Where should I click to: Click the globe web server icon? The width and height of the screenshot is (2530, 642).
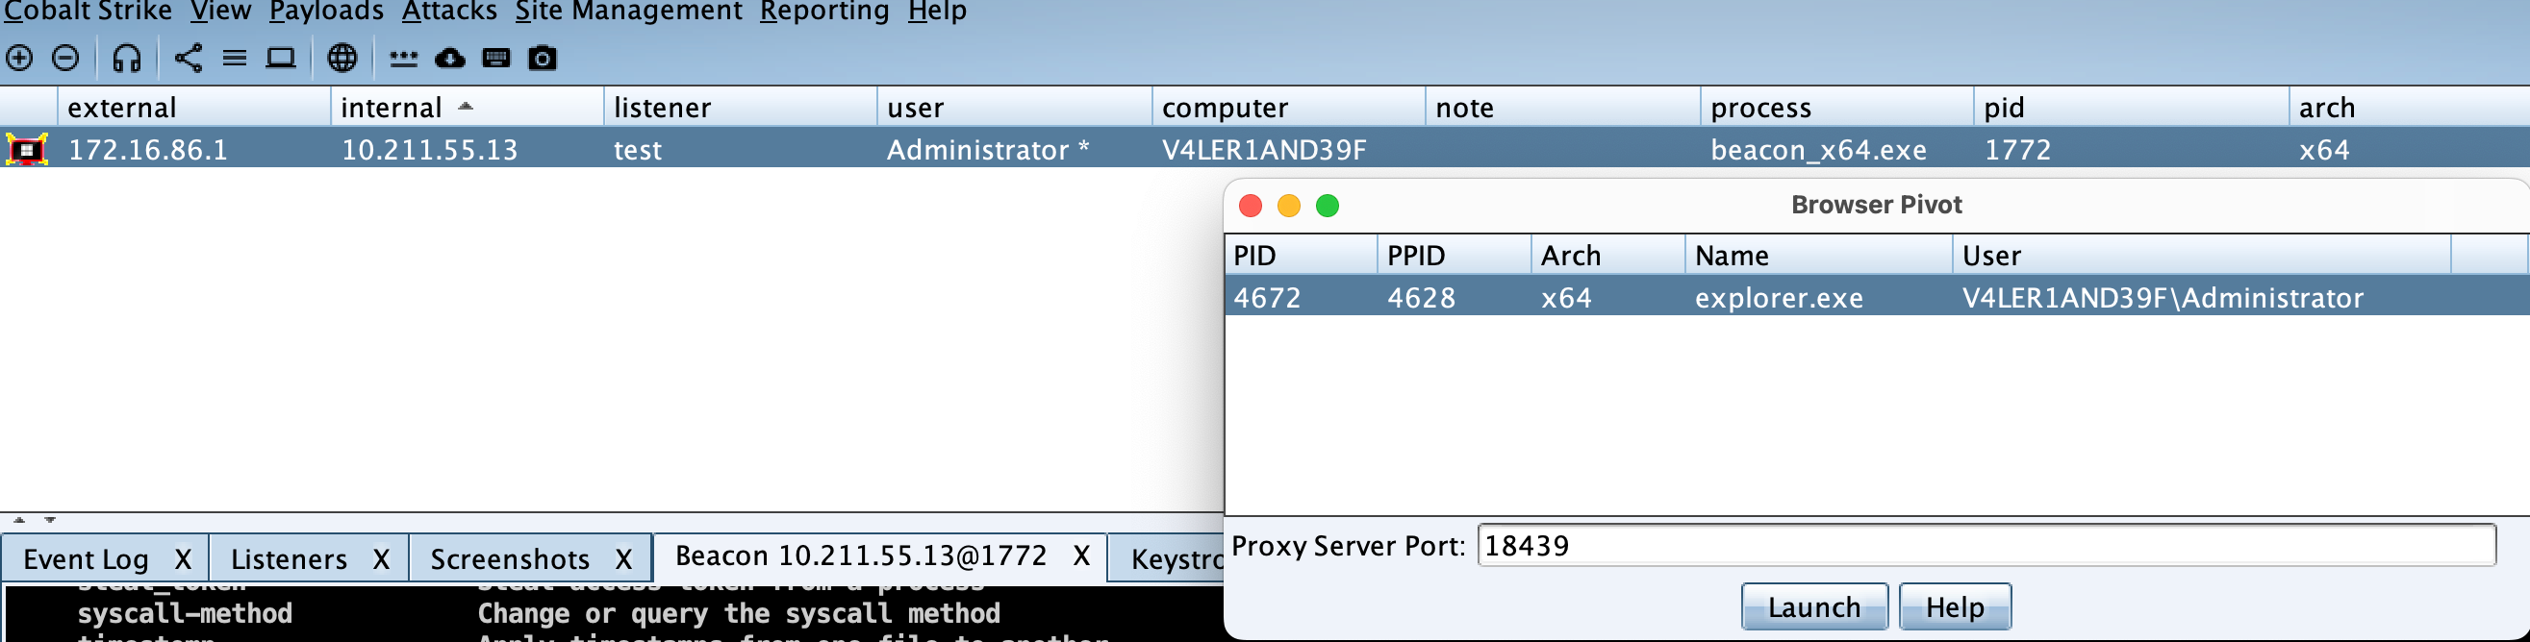(x=342, y=58)
